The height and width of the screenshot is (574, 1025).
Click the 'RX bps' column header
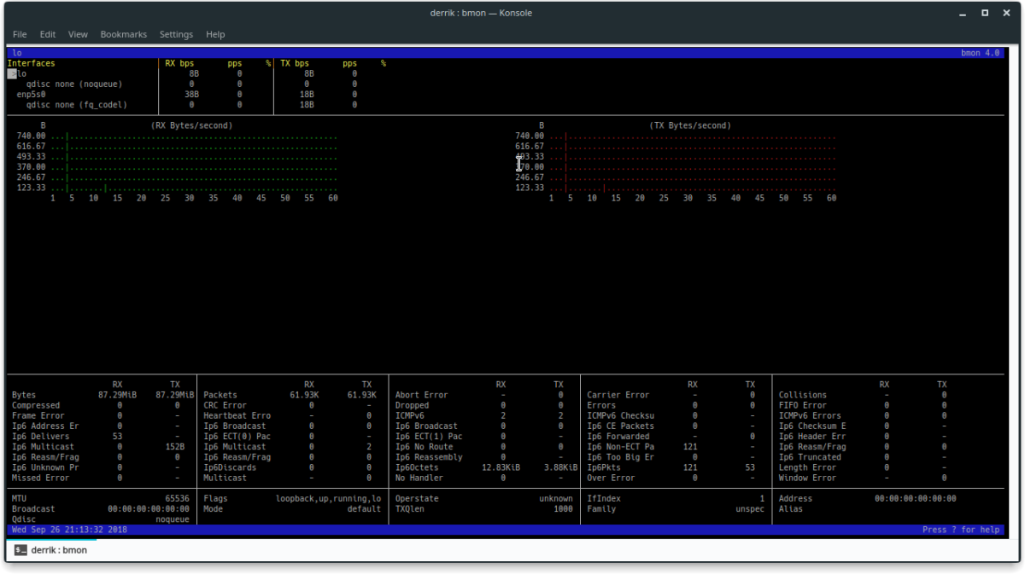coord(179,63)
